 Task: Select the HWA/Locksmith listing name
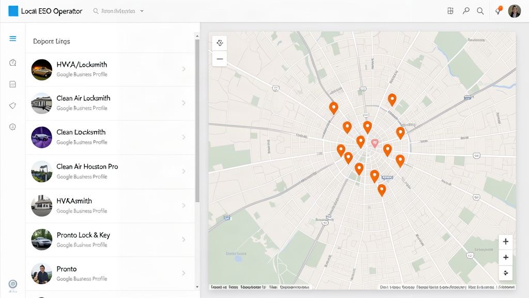tap(82, 65)
